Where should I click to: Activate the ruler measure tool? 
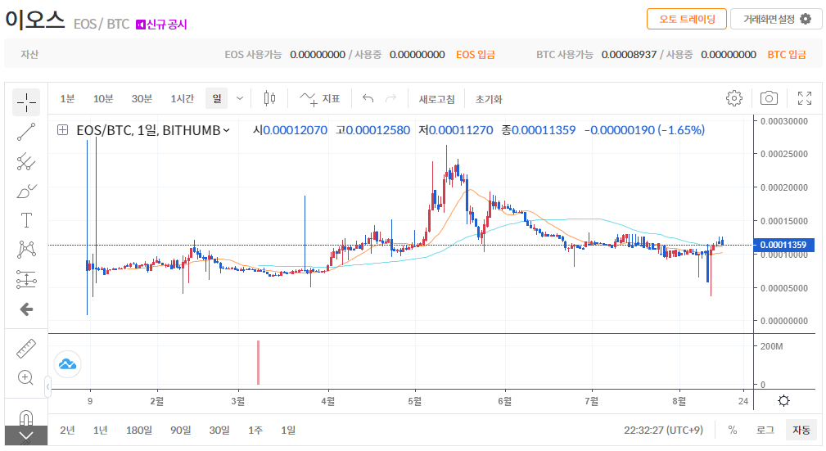26,348
